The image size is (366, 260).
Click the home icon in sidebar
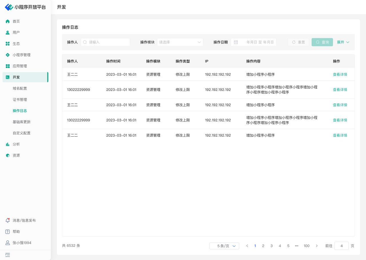pos(8,21)
